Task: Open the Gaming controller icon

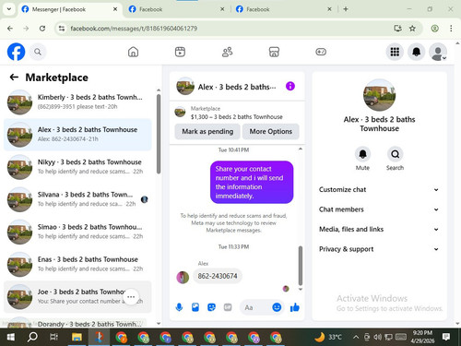Action: 321,52
